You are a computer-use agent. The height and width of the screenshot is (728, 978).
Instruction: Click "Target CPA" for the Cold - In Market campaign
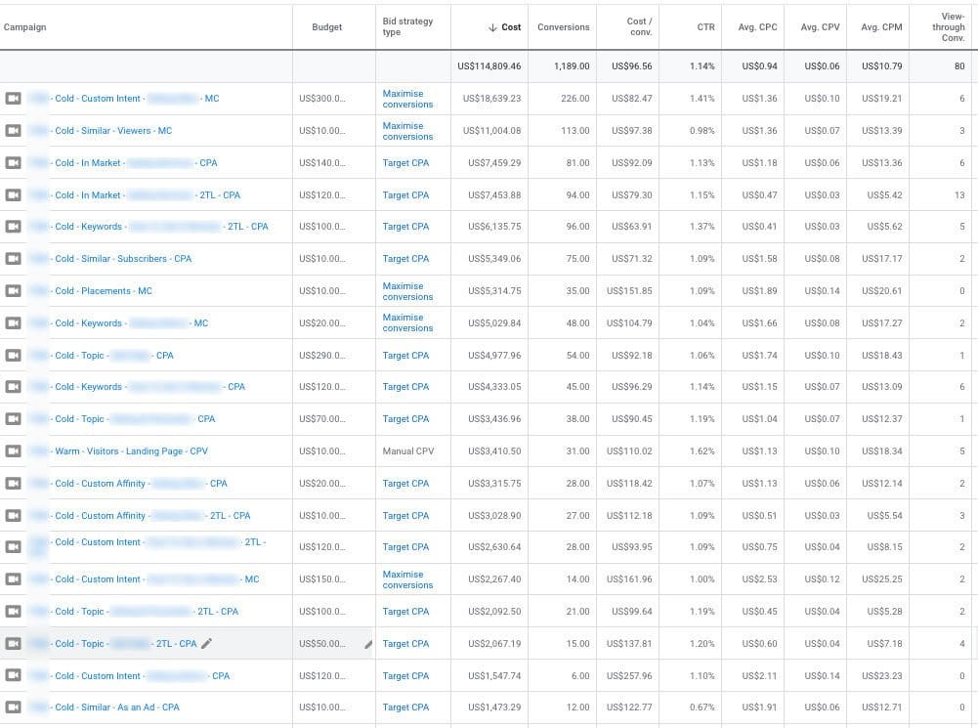point(404,162)
